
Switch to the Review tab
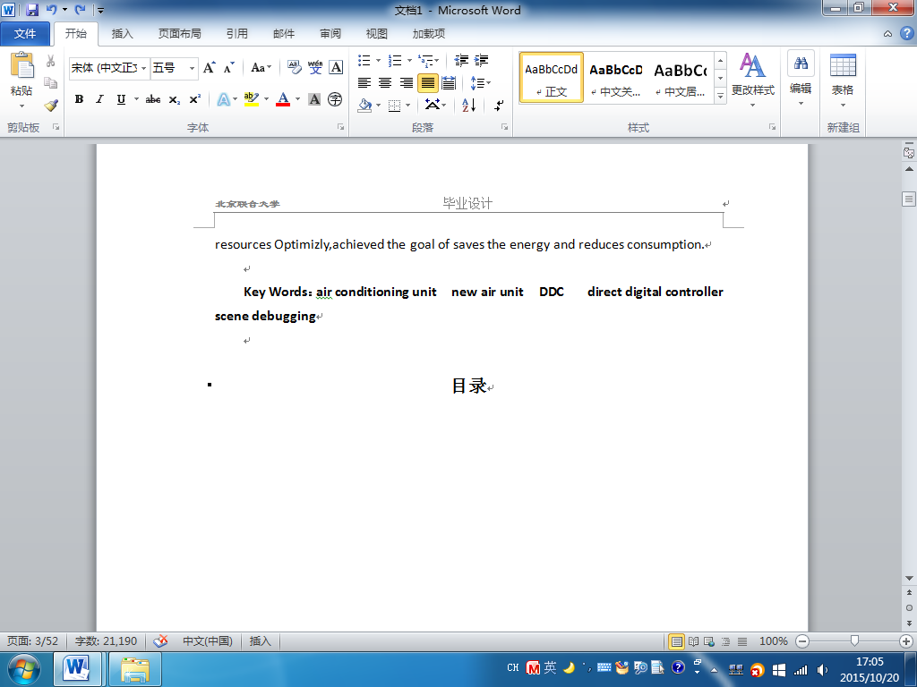[330, 34]
